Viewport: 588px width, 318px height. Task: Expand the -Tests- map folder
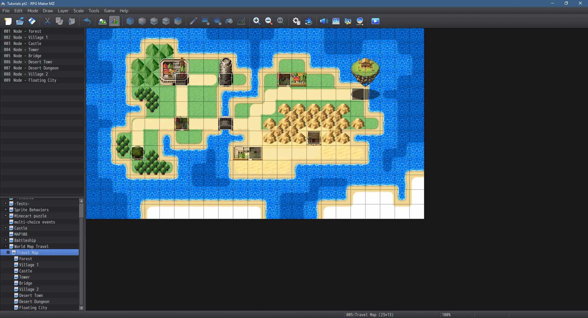pos(6,203)
